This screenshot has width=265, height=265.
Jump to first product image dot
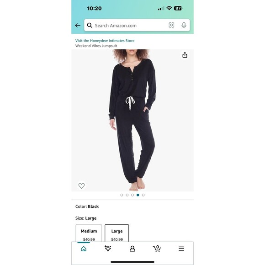[x=122, y=195]
